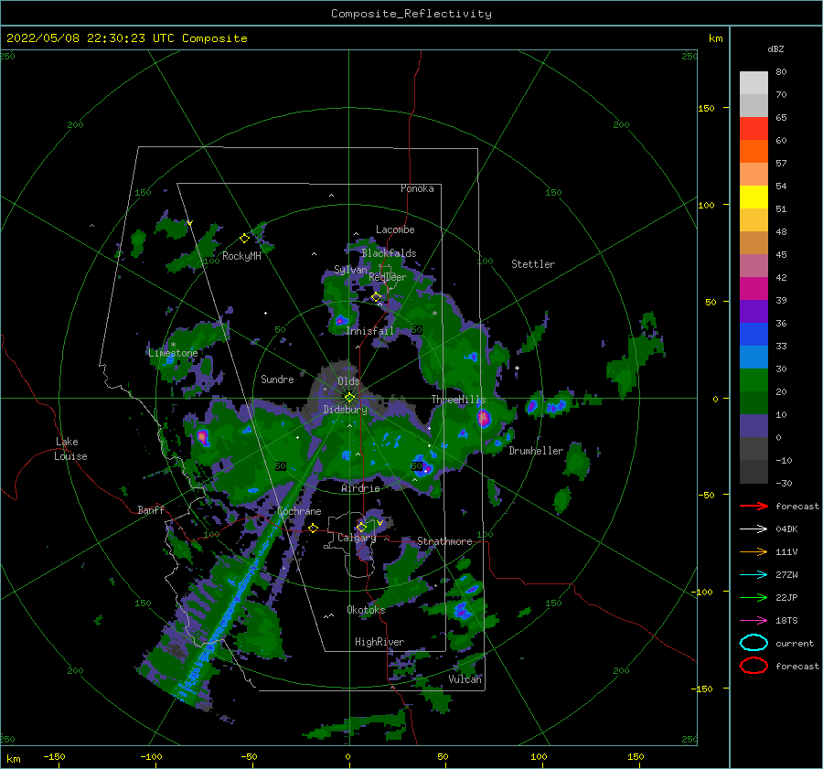
Task: Click the Sylvan label on map
Action: click(350, 270)
